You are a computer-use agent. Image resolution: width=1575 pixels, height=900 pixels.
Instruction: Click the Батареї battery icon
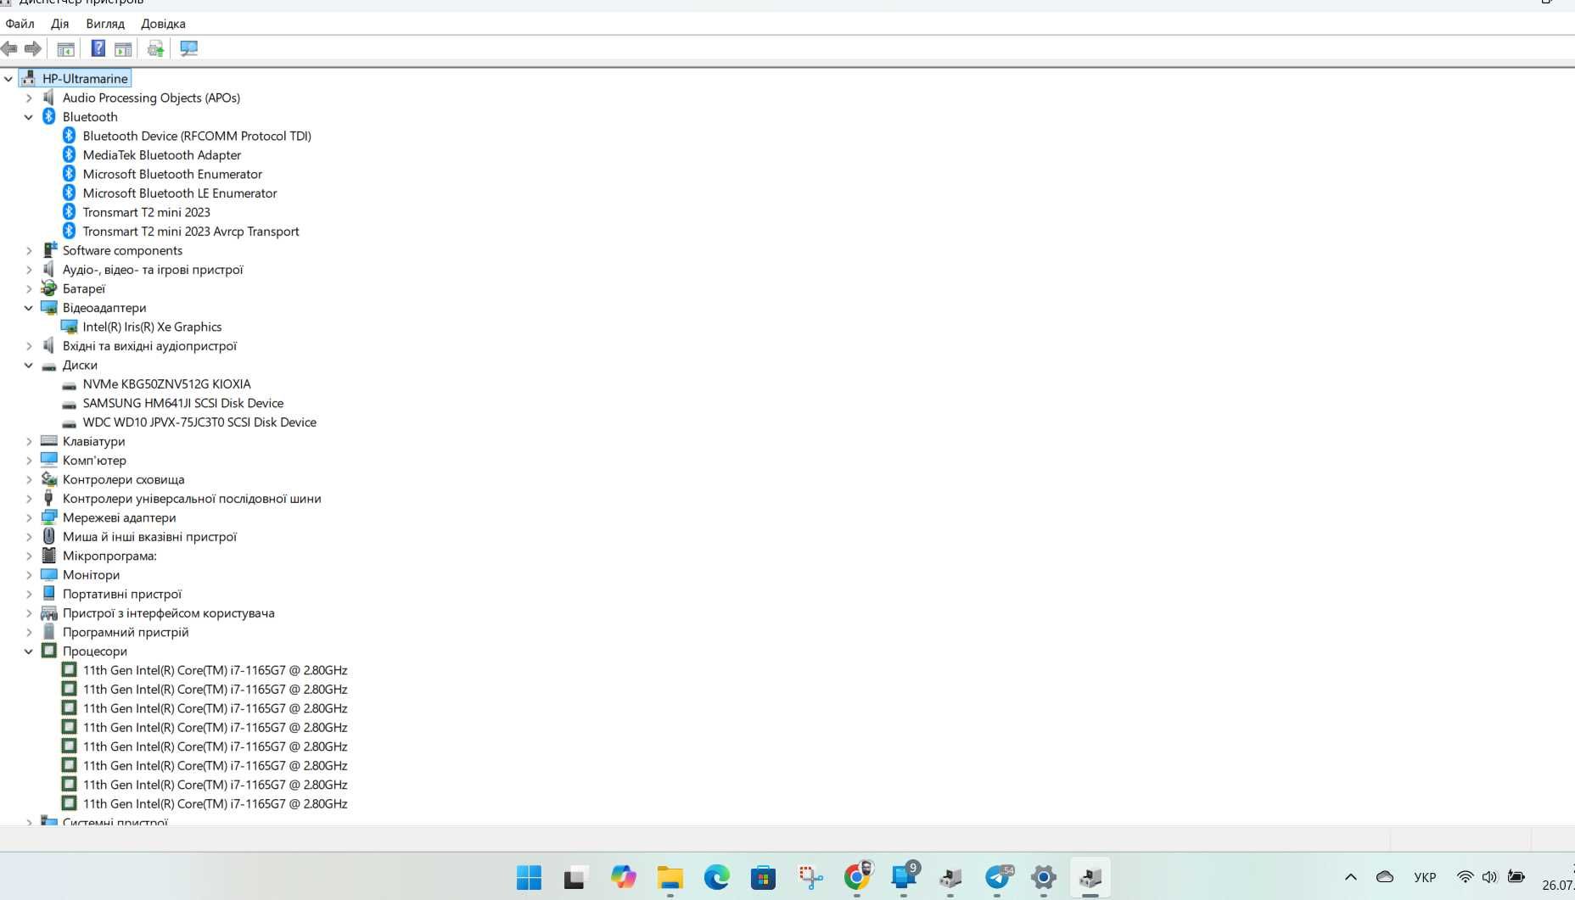(49, 288)
